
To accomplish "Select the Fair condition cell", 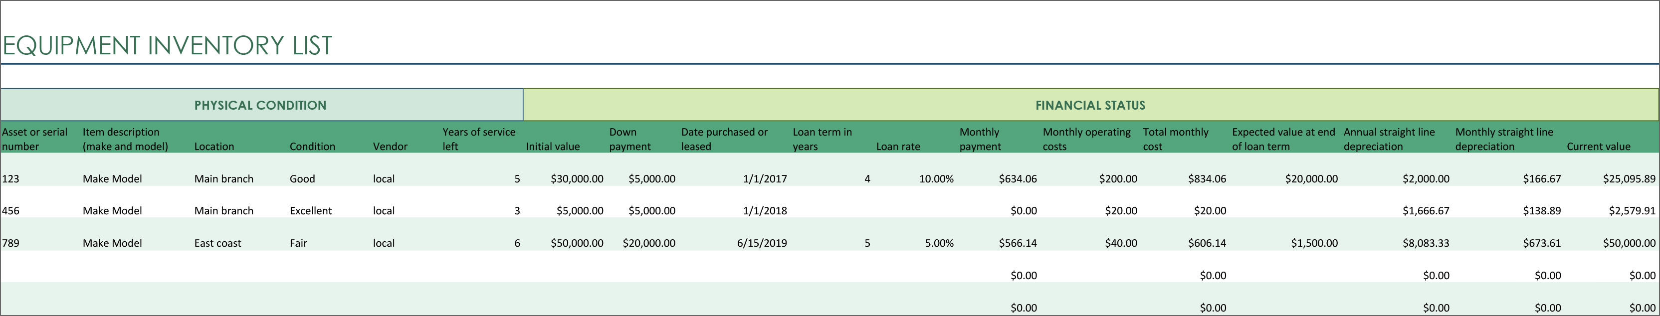I will pyautogui.click(x=298, y=243).
